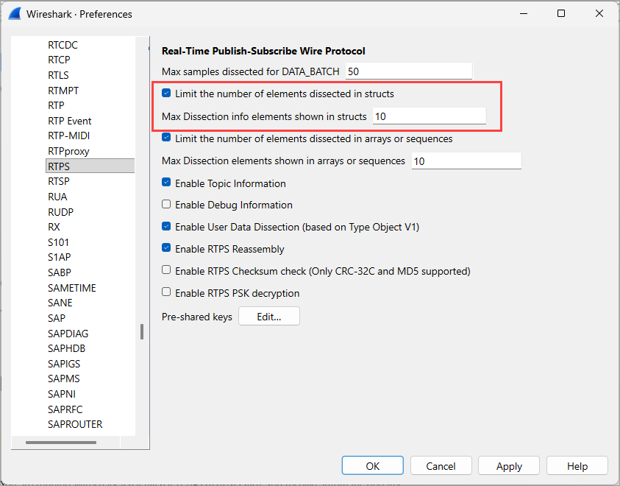Viewport: 620px width, 486px height.
Task: Select SAPNI protocol entry
Action: pos(62,394)
